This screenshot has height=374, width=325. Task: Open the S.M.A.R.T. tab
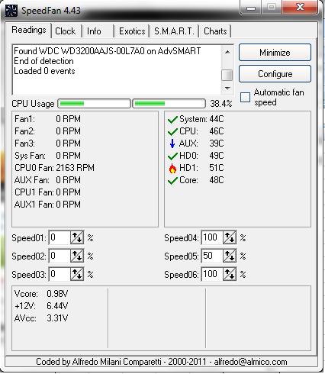tap(174, 31)
